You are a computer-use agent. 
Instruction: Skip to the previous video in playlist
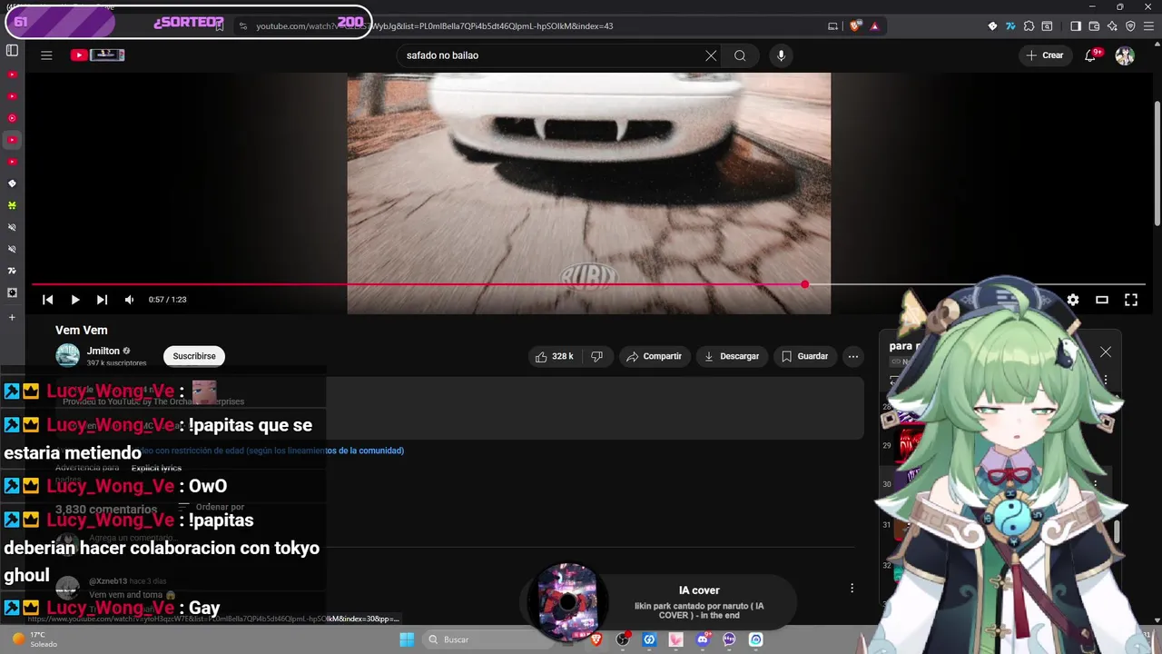coord(48,300)
